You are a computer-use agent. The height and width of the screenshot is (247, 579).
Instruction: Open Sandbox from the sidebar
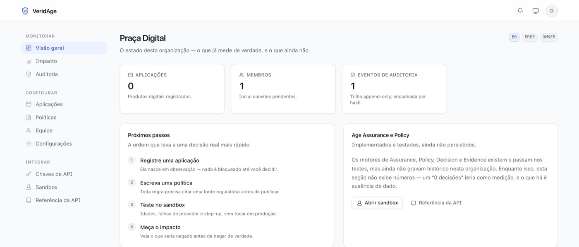[64, 187]
